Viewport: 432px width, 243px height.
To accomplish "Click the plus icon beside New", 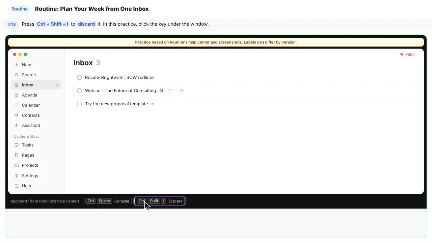I will tap(17, 65).
